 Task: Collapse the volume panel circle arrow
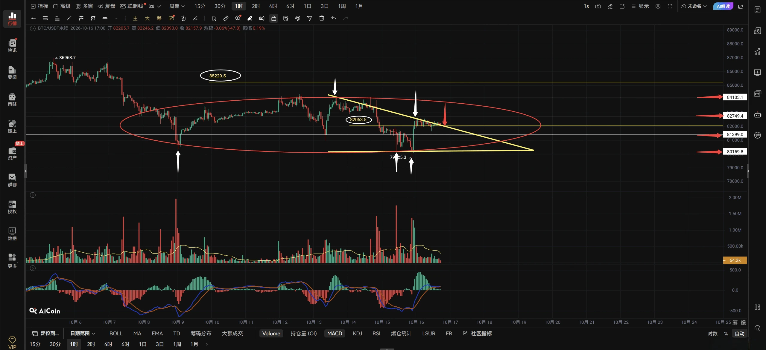[33, 195]
